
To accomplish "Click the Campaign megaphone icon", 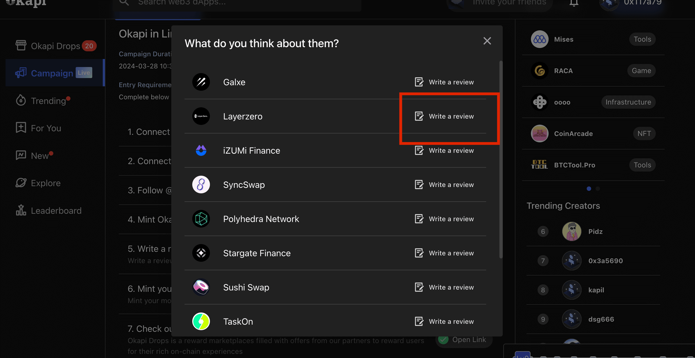I will coord(21,73).
